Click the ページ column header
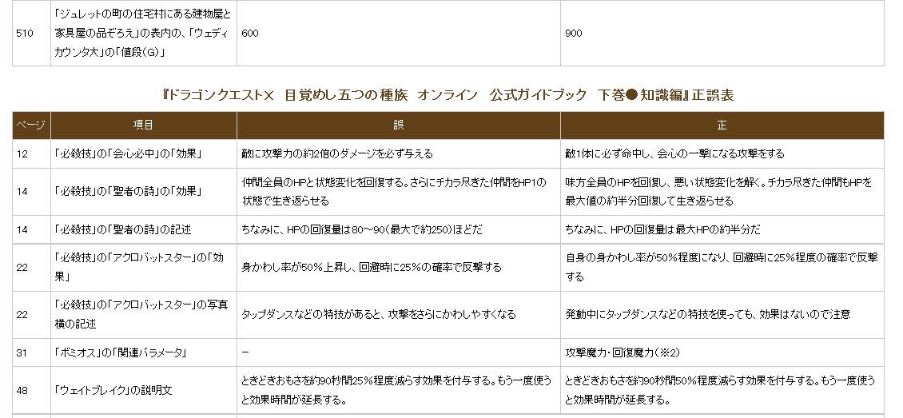903x418 pixels. pos(31,125)
